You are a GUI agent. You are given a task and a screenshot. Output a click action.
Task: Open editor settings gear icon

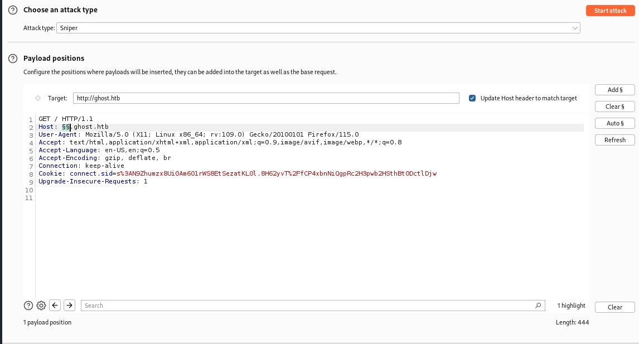tap(41, 306)
